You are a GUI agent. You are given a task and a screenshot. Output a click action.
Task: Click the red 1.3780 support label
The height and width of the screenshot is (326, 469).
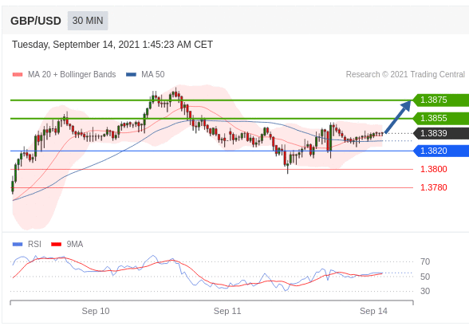point(434,187)
